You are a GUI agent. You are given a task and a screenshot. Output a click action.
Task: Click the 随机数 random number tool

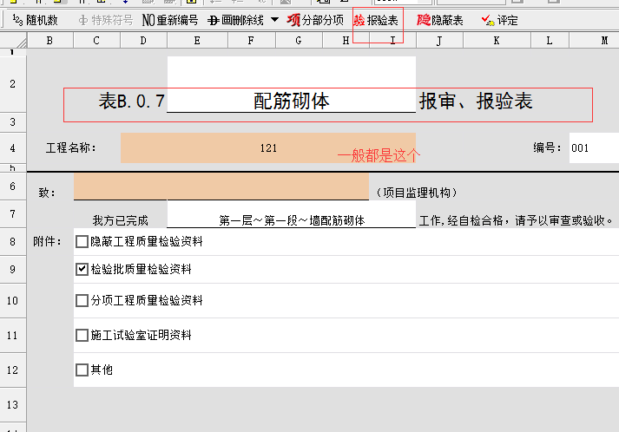pyautogui.click(x=36, y=20)
